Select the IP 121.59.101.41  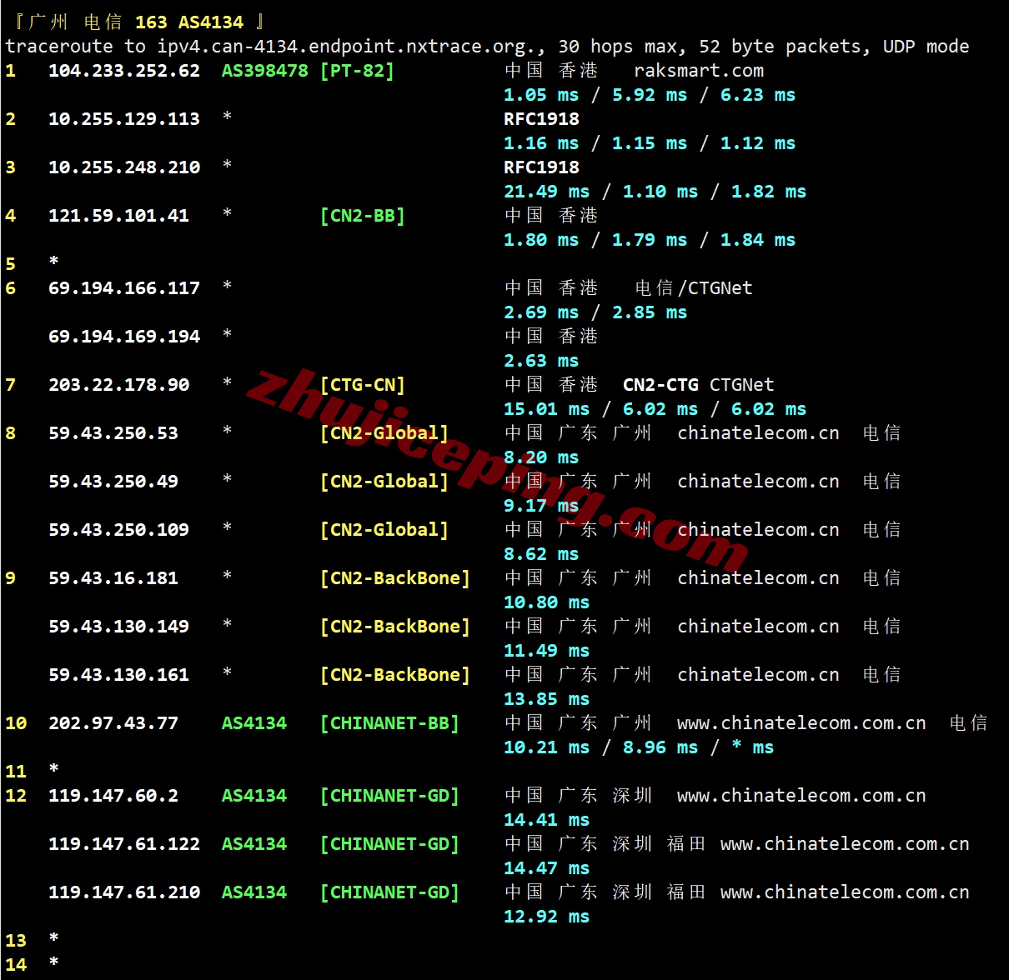coord(118,216)
